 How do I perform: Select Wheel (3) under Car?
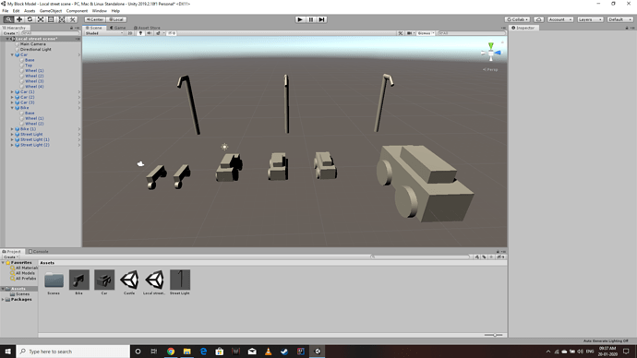[34, 81]
